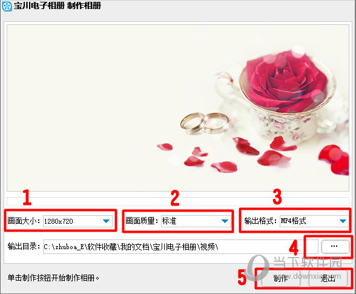Close the dialog with 退出 button
Viewport: 356px width, 294px height.
point(328,278)
